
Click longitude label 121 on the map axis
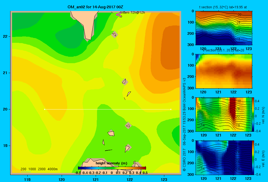96,179
